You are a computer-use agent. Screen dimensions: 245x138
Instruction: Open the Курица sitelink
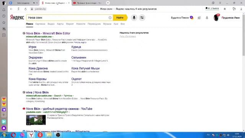[76, 47]
